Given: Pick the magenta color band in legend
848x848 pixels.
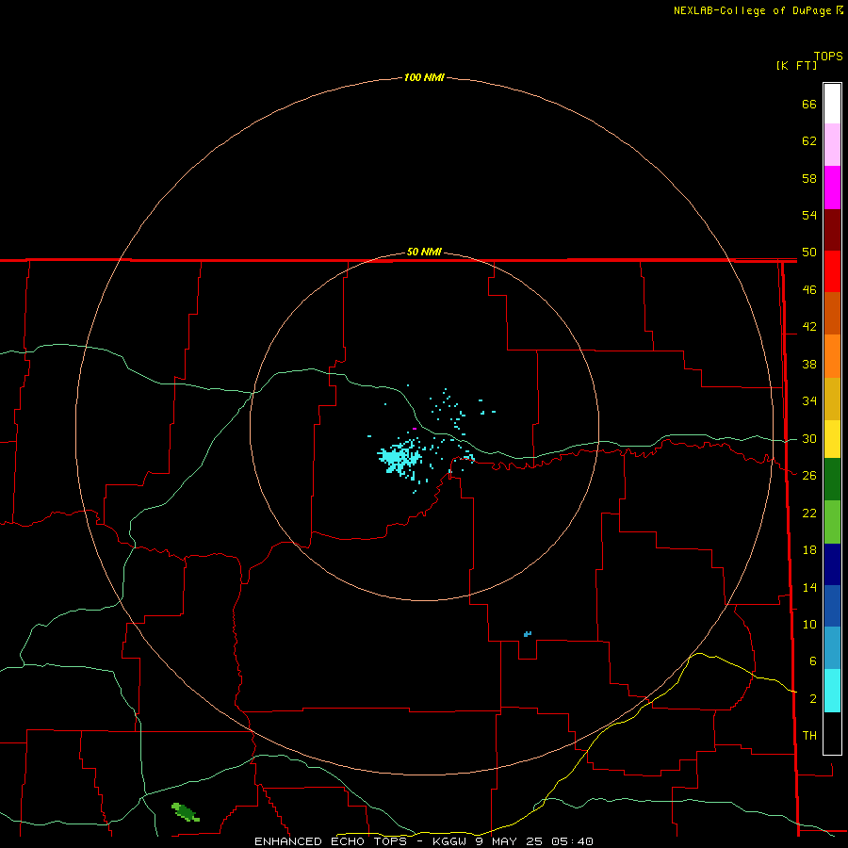Looking at the screenshot, I should click(x=832, y=188).
